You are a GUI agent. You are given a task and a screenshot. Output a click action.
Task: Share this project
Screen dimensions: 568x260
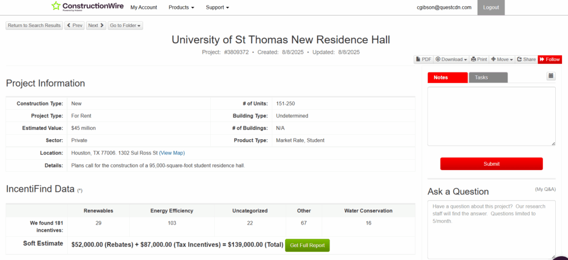526,59
